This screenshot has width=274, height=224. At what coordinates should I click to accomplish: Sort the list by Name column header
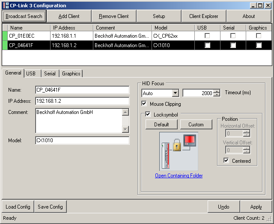click(x=29, y=28)
